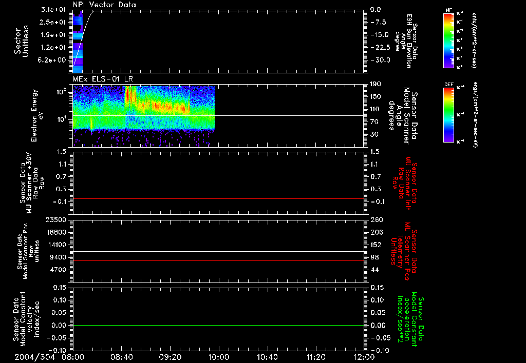Image resolution: width=526 pixels, height=363 pixels.
Task: Click the red telemetry line in Scanner Pos panel
Action: point(218,260)
